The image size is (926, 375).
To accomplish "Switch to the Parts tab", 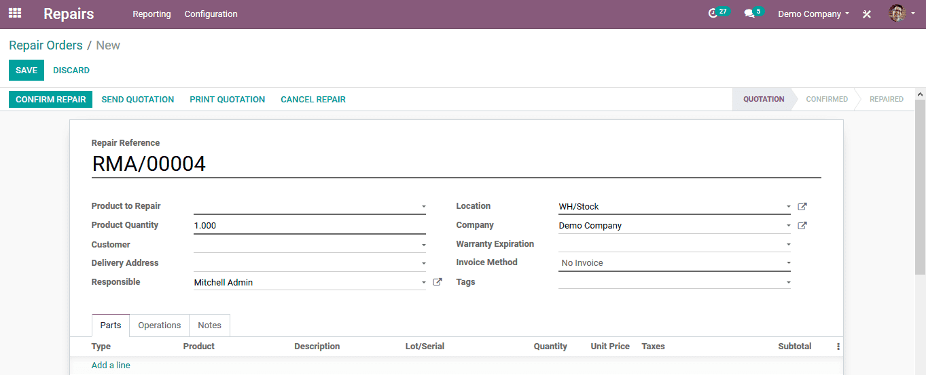I will coord(111,325).
